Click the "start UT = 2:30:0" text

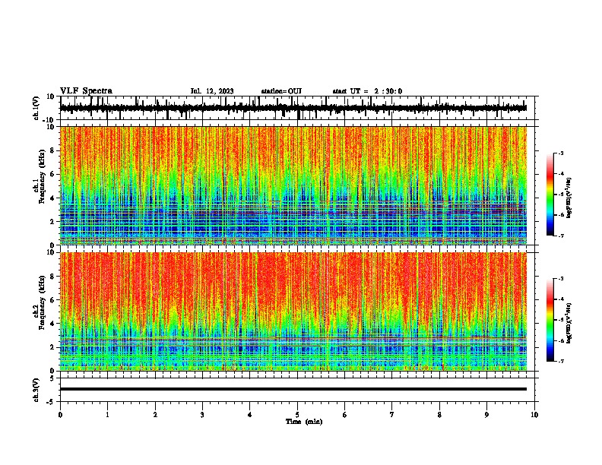click(x=367, y=91)
